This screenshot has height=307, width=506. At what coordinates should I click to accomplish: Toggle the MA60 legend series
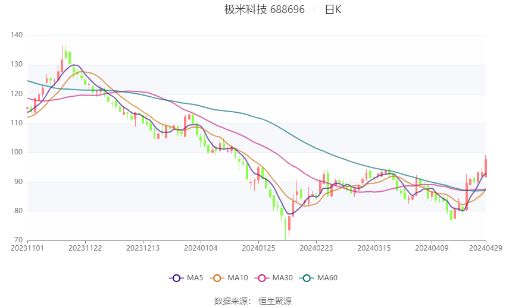318,278
